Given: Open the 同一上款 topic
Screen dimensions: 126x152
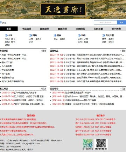Looking at the screenshot, I should pos(6,74).
